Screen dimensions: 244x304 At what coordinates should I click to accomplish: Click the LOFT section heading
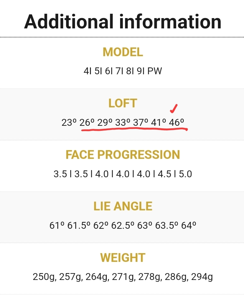click(x=123, y=103)
